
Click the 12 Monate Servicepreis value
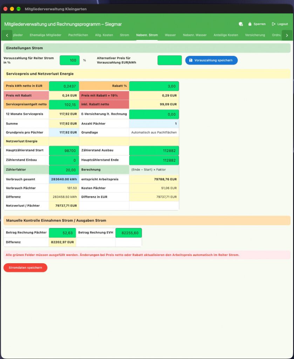coord(68,114)
